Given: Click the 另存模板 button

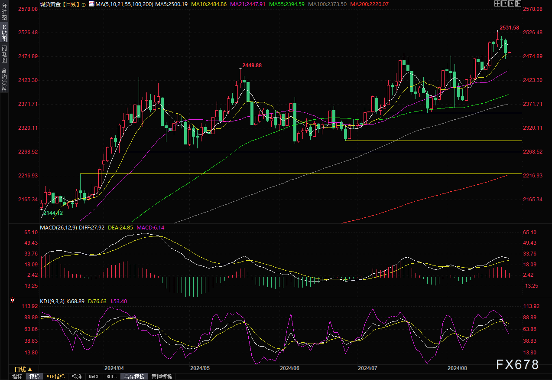Looking at the screenshot, I should click(x=134, y=377).
